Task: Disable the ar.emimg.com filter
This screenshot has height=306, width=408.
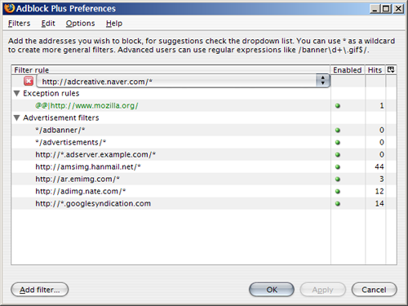Action: pos(338,180)
